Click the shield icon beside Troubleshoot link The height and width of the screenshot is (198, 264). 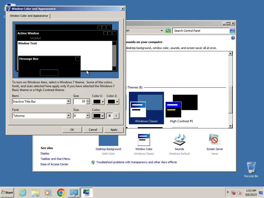(x=93, y=162)
